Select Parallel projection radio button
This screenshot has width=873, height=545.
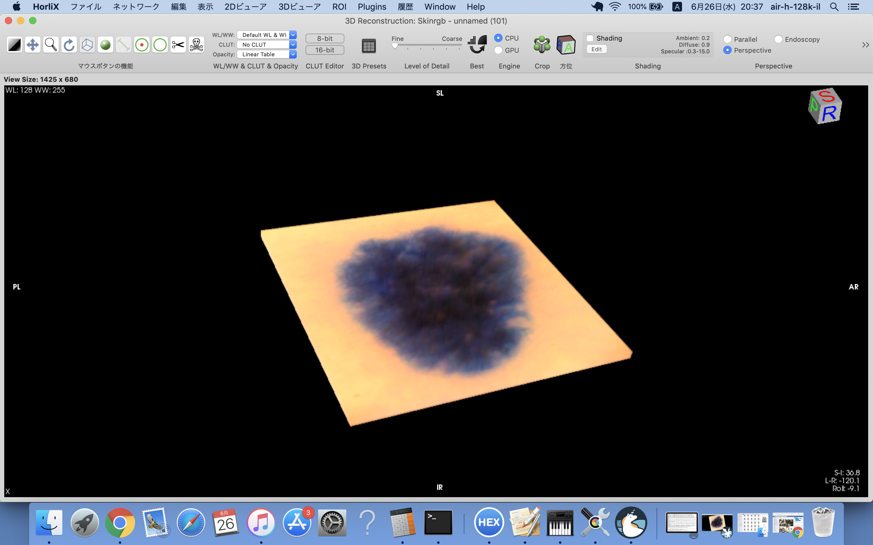(x=727, y=39)
